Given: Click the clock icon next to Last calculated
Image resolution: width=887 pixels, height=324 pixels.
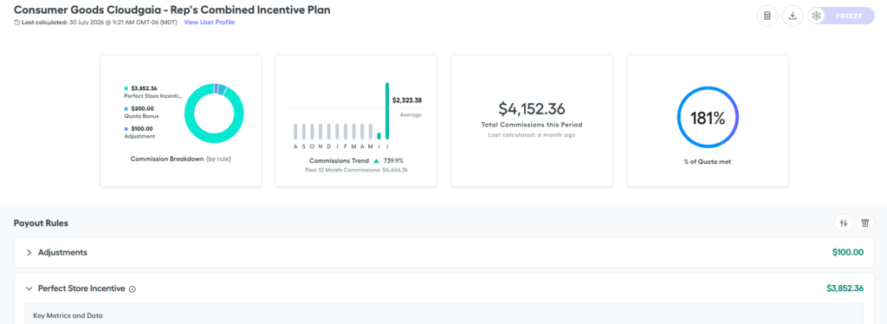Looking at the screenshot, I should point(17,23).
